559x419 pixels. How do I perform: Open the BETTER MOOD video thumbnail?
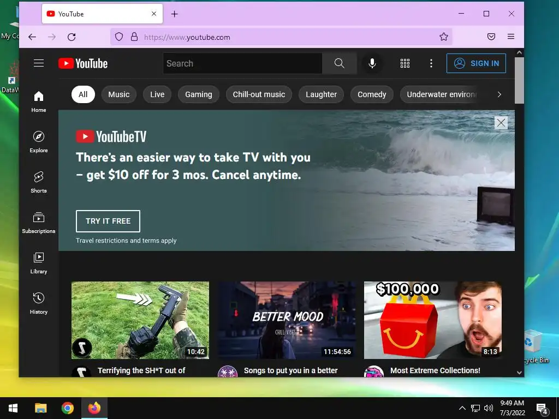point(287,320)
